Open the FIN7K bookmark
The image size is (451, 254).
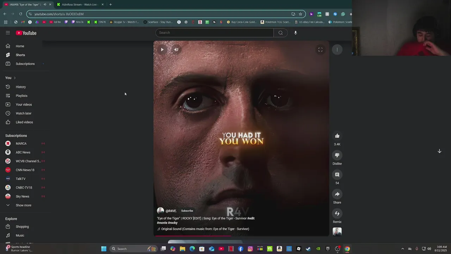click(100, 22)
